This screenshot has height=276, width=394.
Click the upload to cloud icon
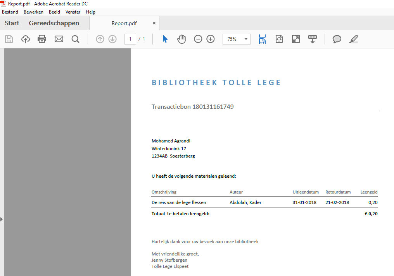(26, 39)
